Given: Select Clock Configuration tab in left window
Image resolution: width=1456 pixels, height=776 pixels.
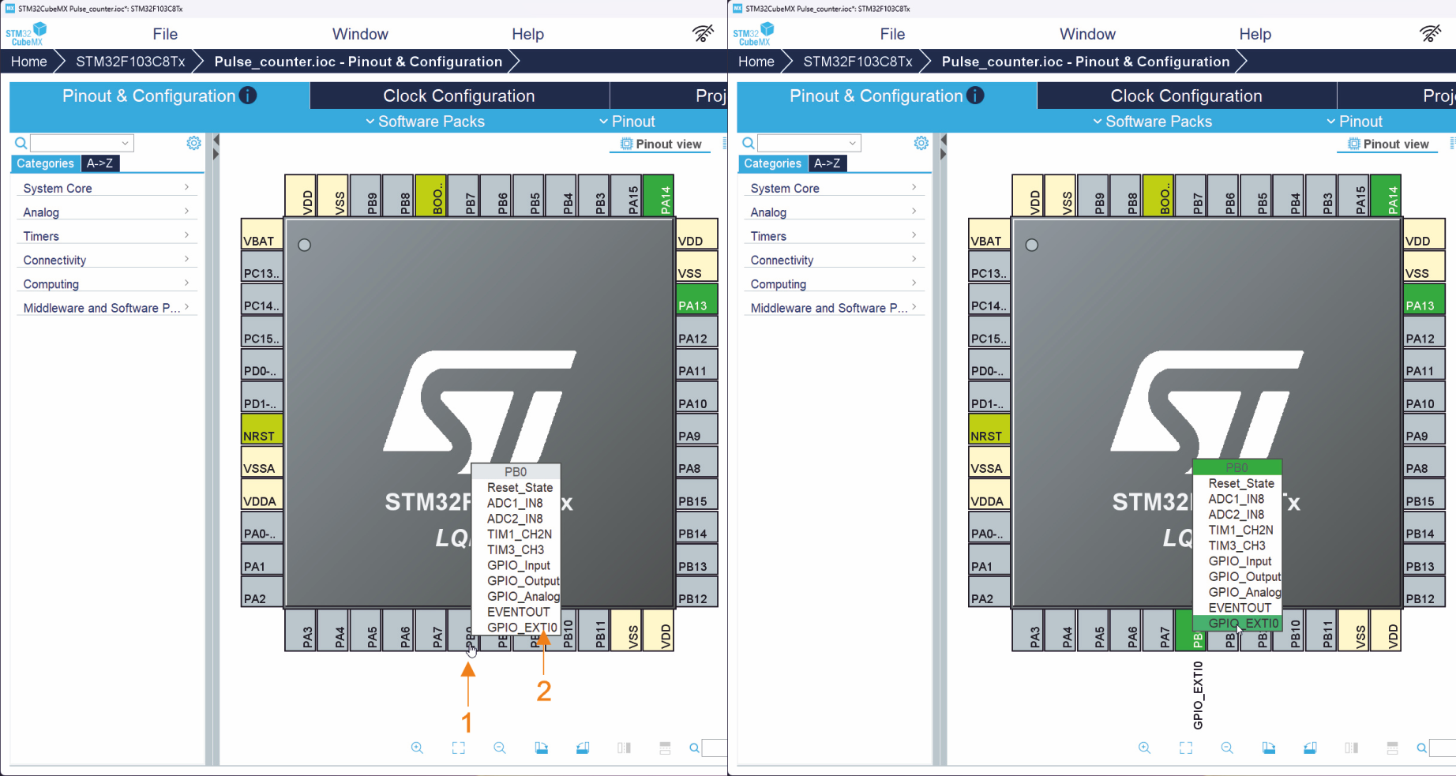Looking at the screenshot, I should pos(459,96).
